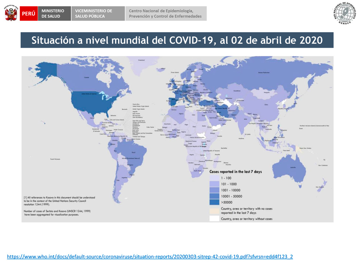The image size is (359, 269).
Task: Open the WHO situation report link
Action: click(150, 256)
